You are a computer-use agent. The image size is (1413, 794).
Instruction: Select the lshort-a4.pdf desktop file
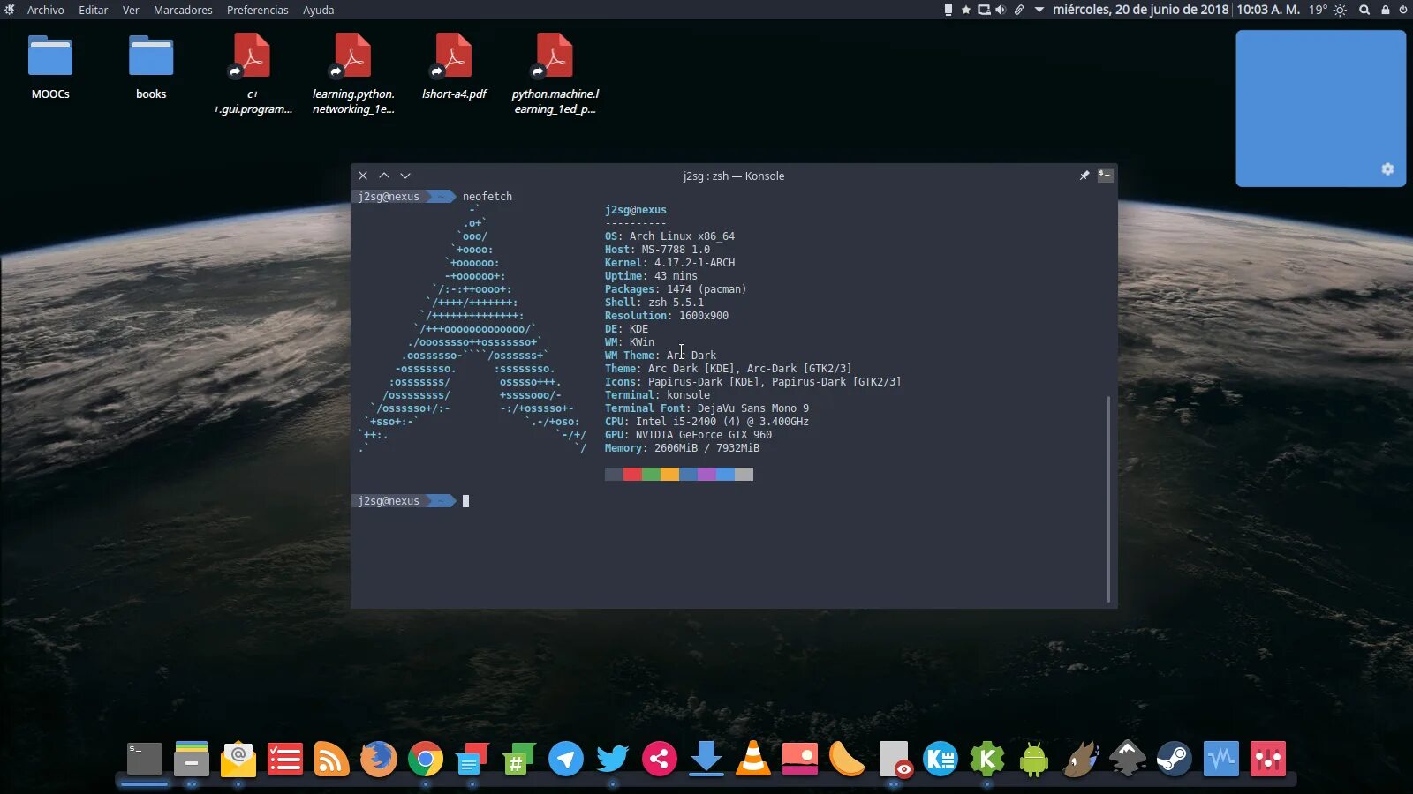(x=454, y=67)
